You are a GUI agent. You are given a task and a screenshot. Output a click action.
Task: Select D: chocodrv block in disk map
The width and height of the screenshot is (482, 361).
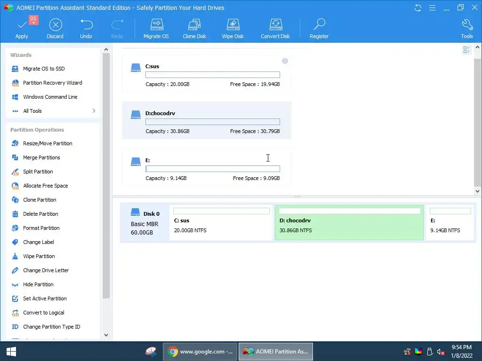pyautogui.click(x=349, y=222)
